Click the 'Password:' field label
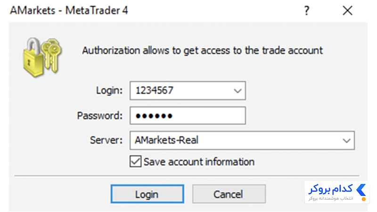The width and height of the screenshot is (377, 212). (x=100, y=115)
